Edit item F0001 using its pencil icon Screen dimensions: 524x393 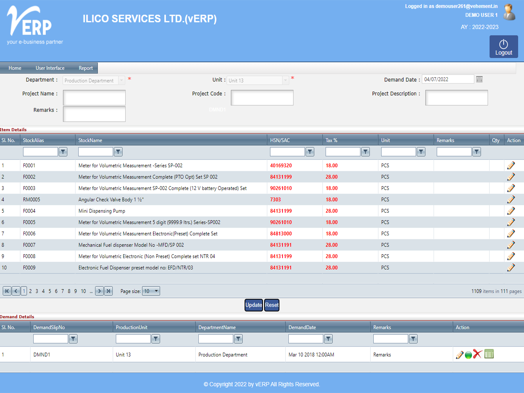point(511,165)
